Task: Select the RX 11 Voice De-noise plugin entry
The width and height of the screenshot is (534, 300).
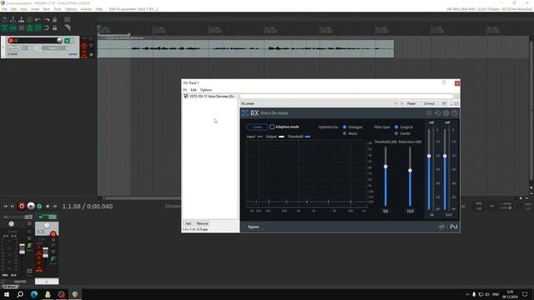Action: pyautogui.click(x=212, y=97)
